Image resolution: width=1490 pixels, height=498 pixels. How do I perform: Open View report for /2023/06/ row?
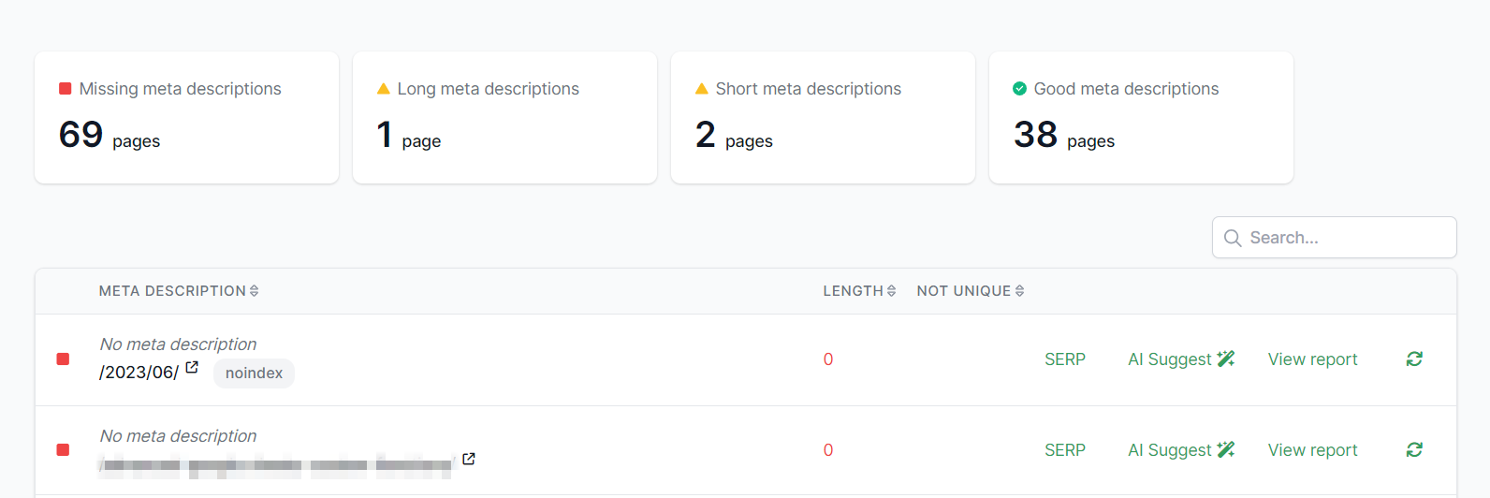pyautogui.click(x=1312, y=359)
